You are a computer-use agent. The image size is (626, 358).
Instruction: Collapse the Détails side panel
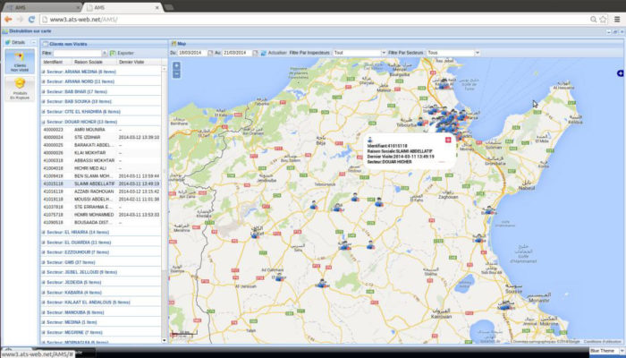click(33, 42)
